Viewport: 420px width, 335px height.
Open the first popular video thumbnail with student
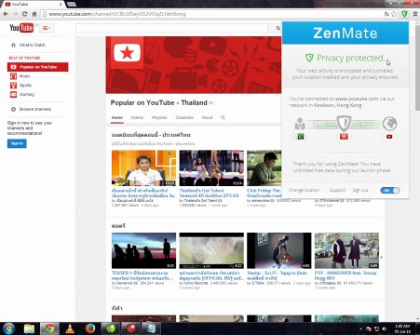(x=143, y=168)
